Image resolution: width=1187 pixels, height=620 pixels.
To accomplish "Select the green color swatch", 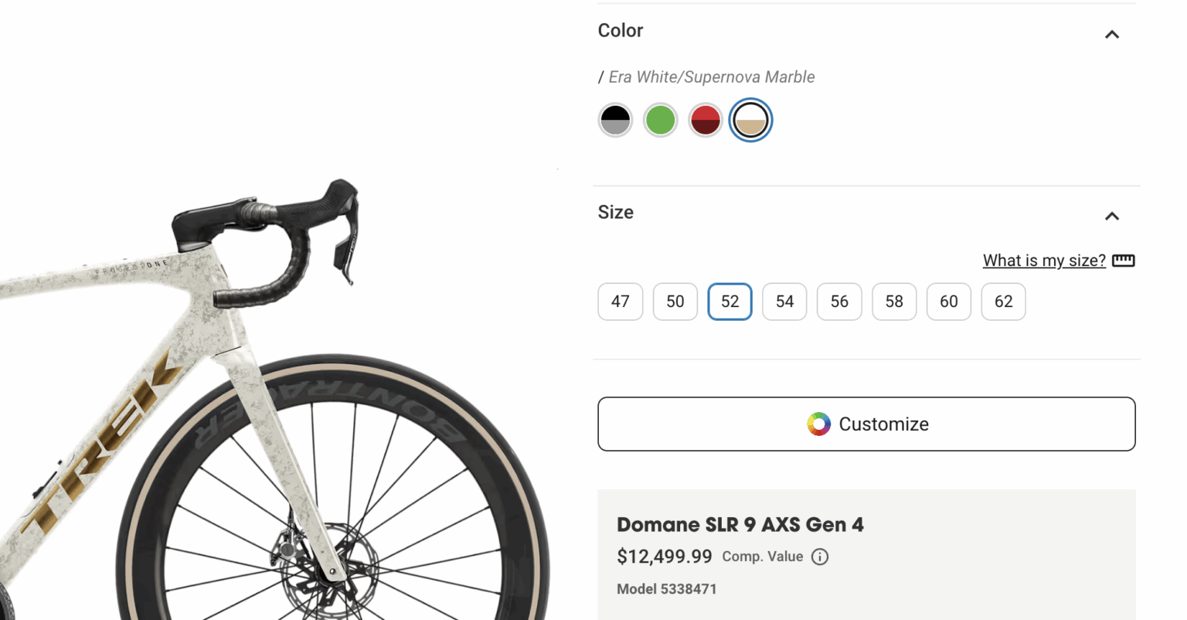I will [x=660, y=120].
